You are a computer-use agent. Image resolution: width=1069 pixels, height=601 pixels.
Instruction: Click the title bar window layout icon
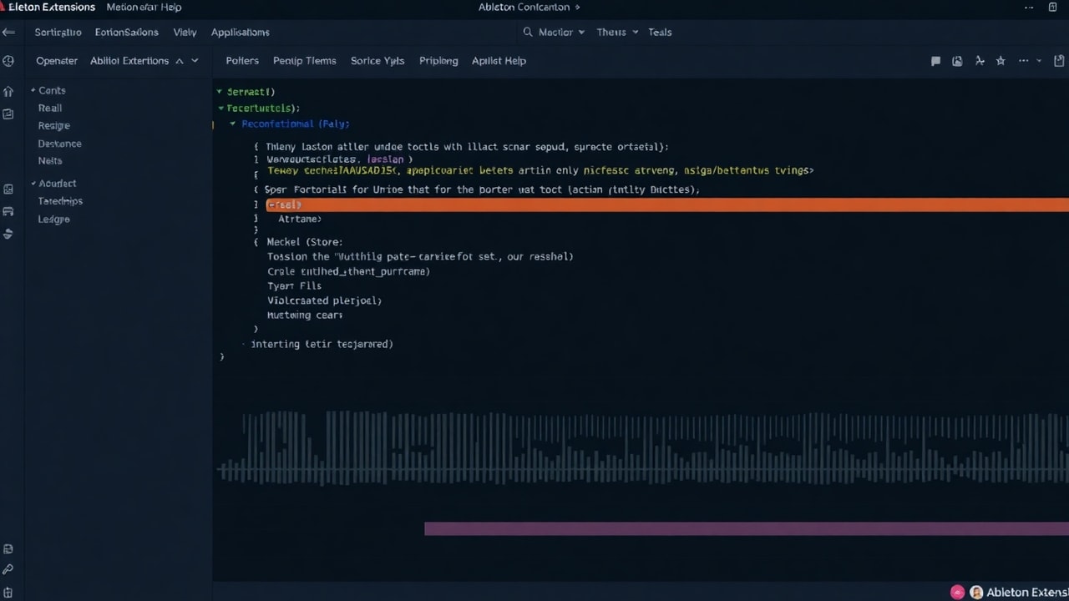coord(1052,7)
